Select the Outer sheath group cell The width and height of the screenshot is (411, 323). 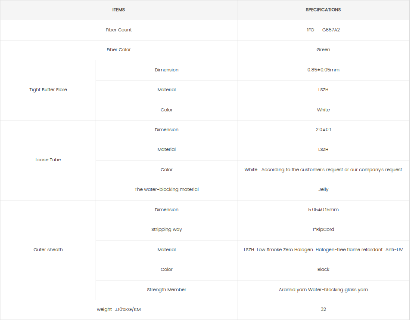coord(48,249)
